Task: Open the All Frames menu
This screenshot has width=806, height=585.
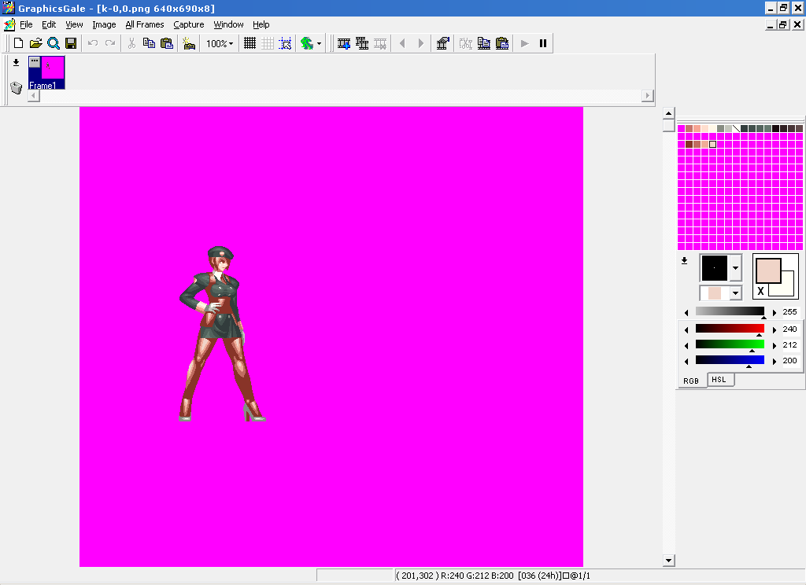Action: coord(145,24)
